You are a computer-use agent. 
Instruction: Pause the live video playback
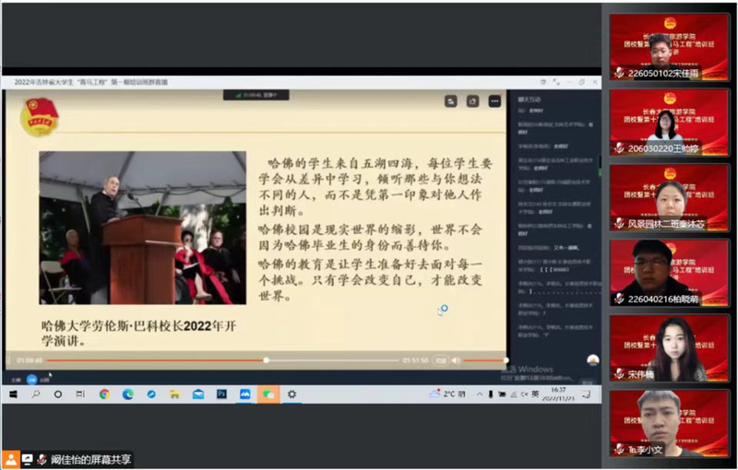(x=9, y=360)
